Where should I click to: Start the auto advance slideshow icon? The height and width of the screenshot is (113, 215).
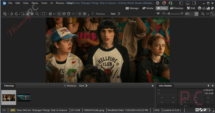[x=80, y=14]
